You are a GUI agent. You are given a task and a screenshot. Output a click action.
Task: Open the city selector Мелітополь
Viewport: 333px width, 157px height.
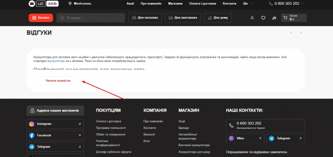coord(83,3)
